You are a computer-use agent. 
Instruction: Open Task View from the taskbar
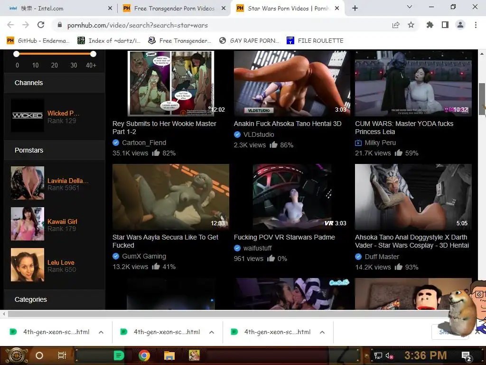click(62, 355)
